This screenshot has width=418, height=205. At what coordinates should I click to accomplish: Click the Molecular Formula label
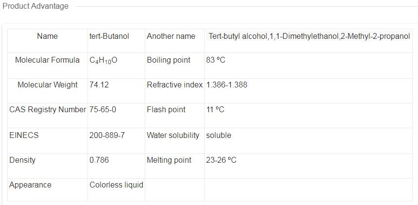click(47, 60)
